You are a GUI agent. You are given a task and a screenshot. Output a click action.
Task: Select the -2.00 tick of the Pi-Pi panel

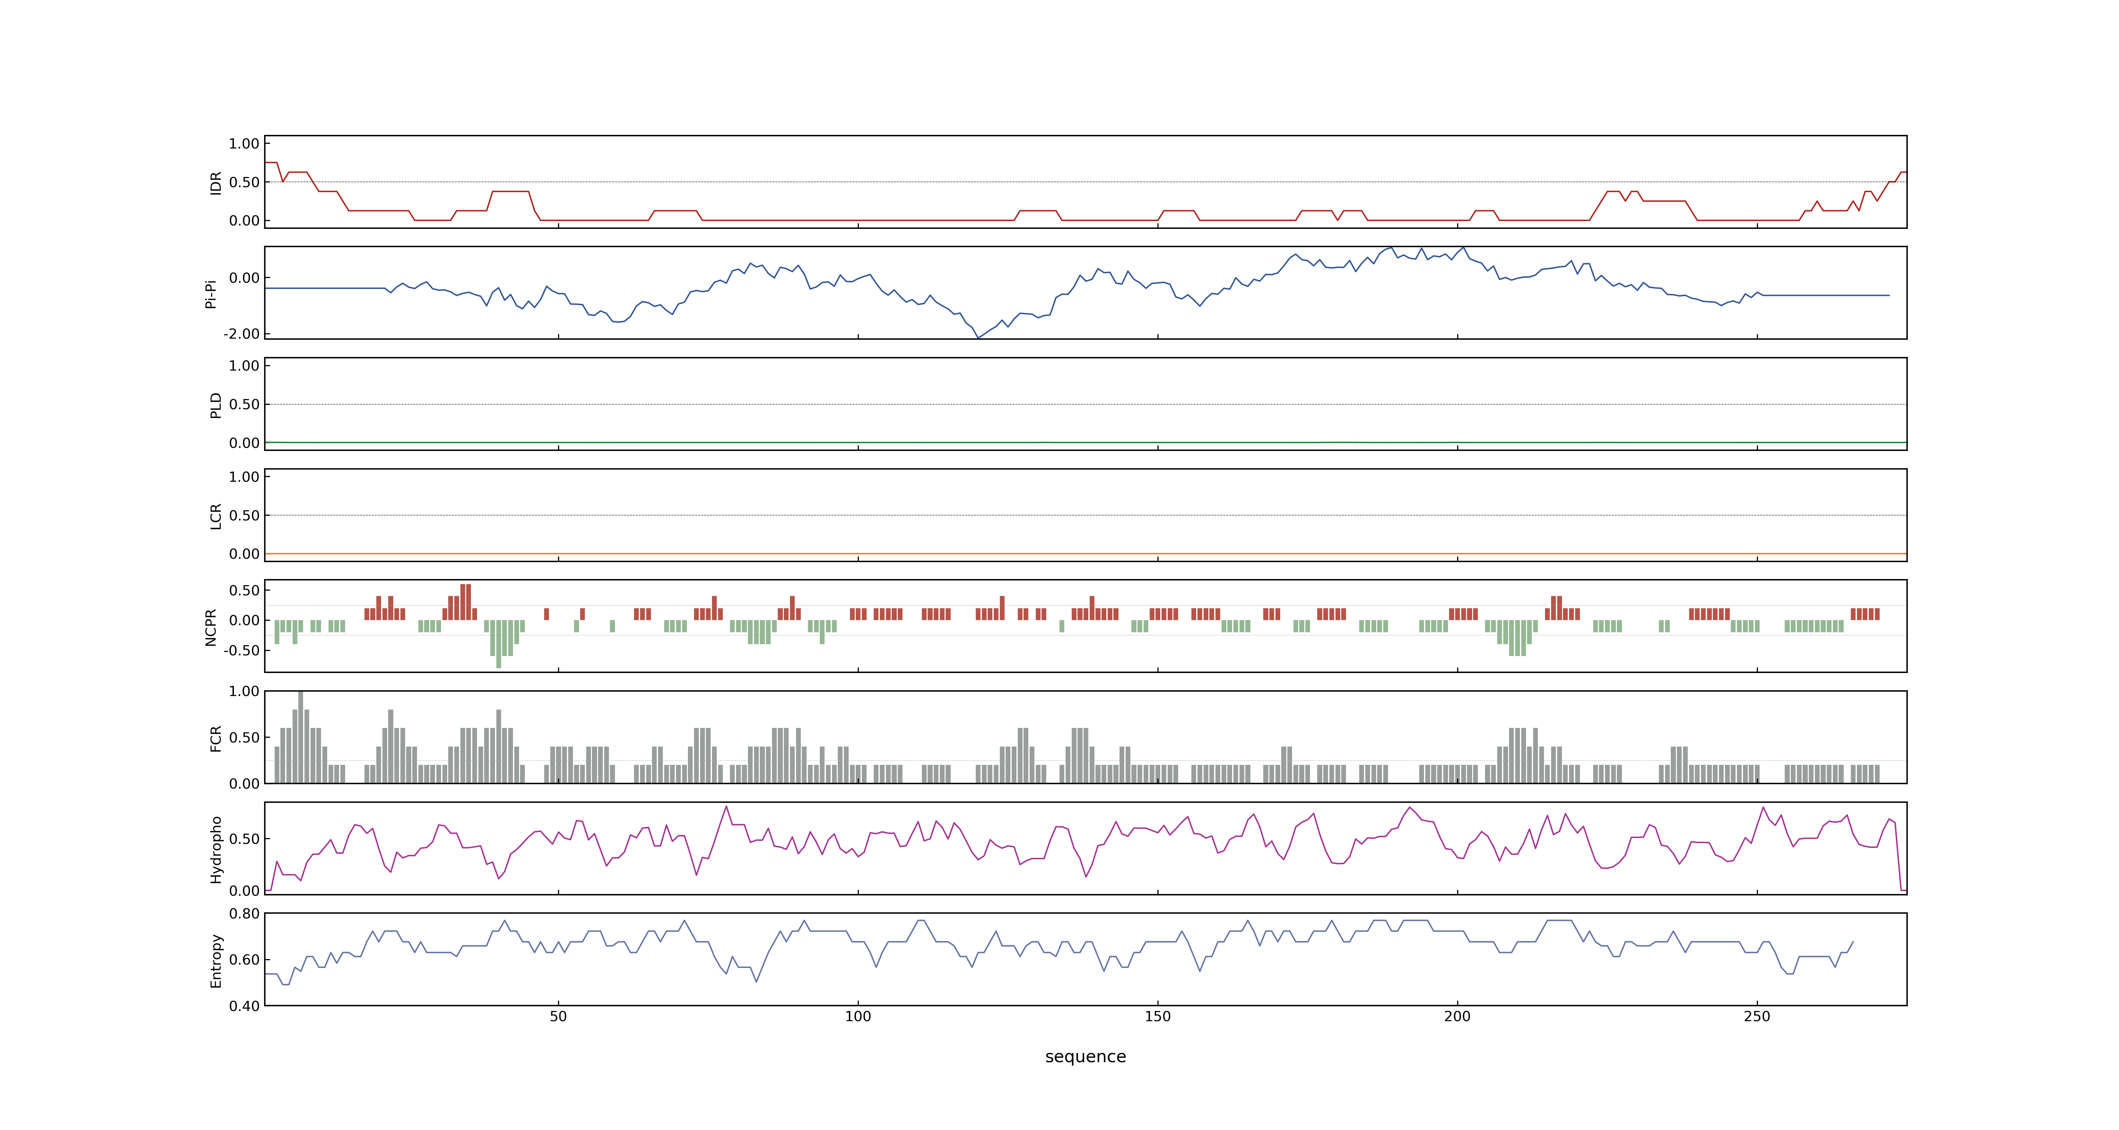point(241,334)
